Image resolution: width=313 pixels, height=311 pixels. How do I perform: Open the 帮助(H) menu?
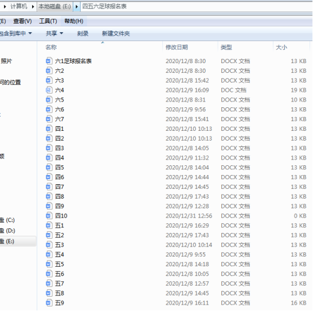pos(73,21)
